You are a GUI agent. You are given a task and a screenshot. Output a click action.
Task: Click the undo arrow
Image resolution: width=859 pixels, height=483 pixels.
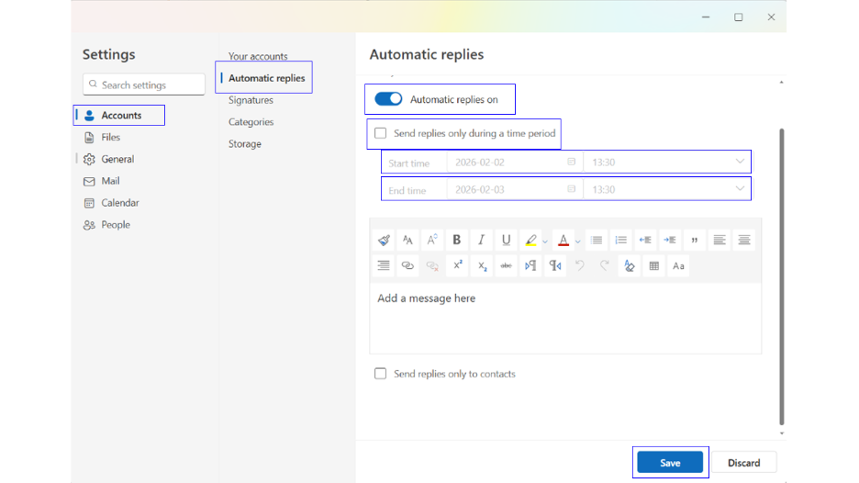pos(580,266)
